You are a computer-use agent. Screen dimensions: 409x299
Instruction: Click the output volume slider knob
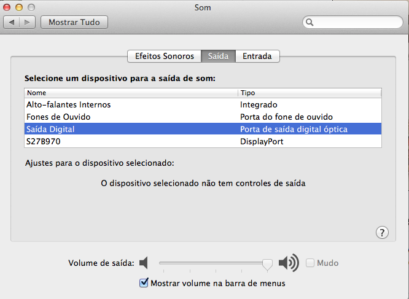tap(267, 264)
